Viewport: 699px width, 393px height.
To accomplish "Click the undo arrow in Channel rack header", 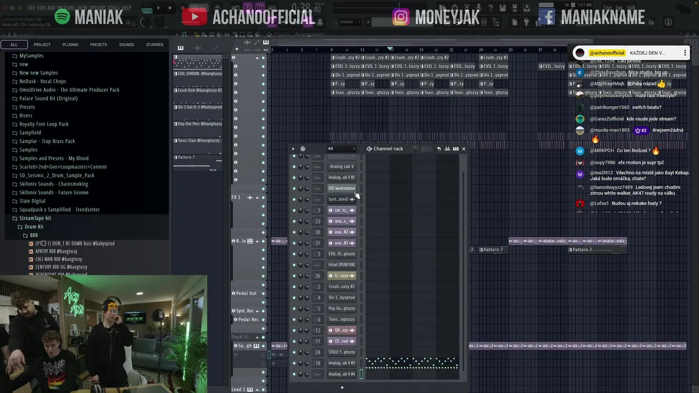I will click(439, 148).
